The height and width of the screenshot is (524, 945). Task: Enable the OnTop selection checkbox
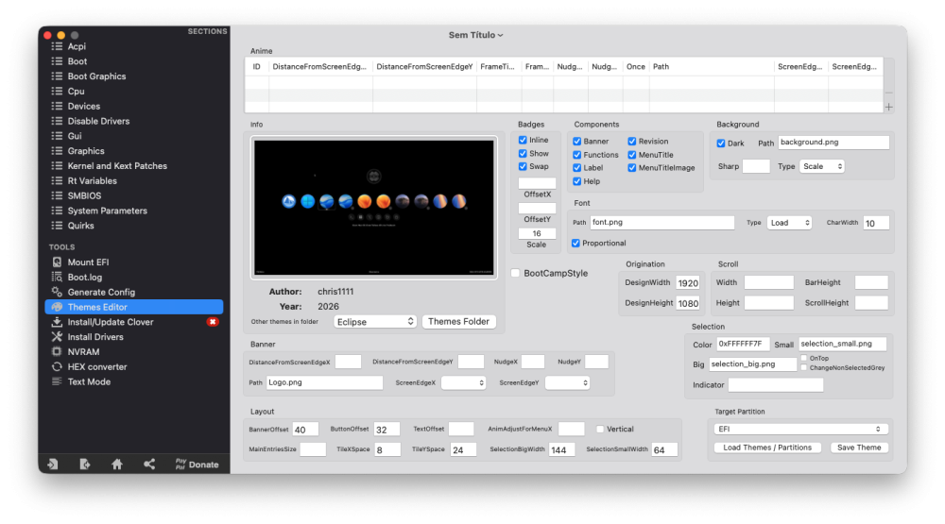coord(804,358)
